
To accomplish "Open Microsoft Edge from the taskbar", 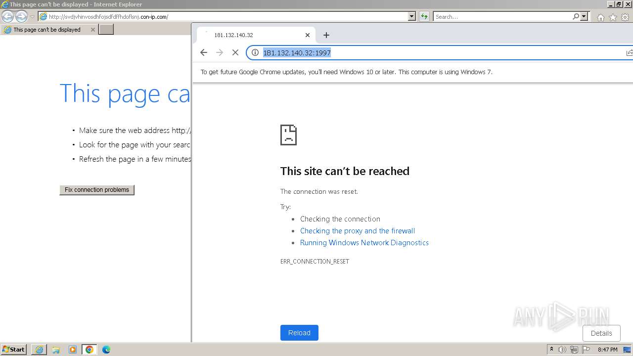I will [106, 350].
